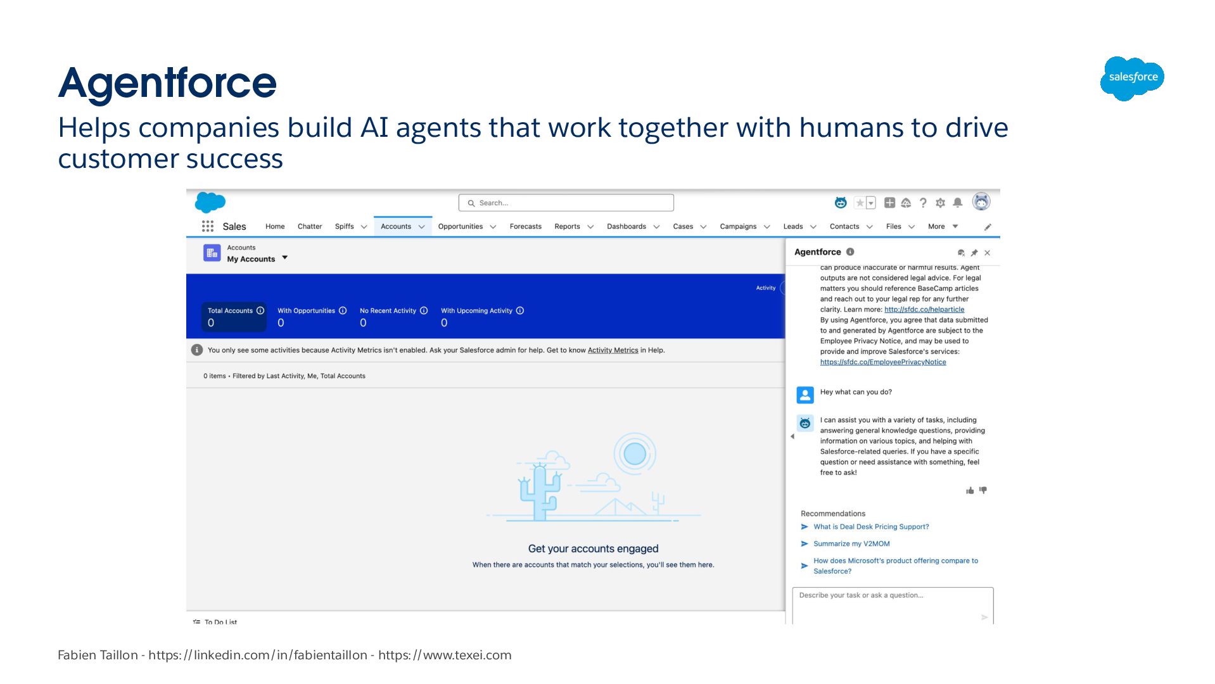Click the global Search field
The width and height of the screenshot is (1215, 684).
click(566, 203)
